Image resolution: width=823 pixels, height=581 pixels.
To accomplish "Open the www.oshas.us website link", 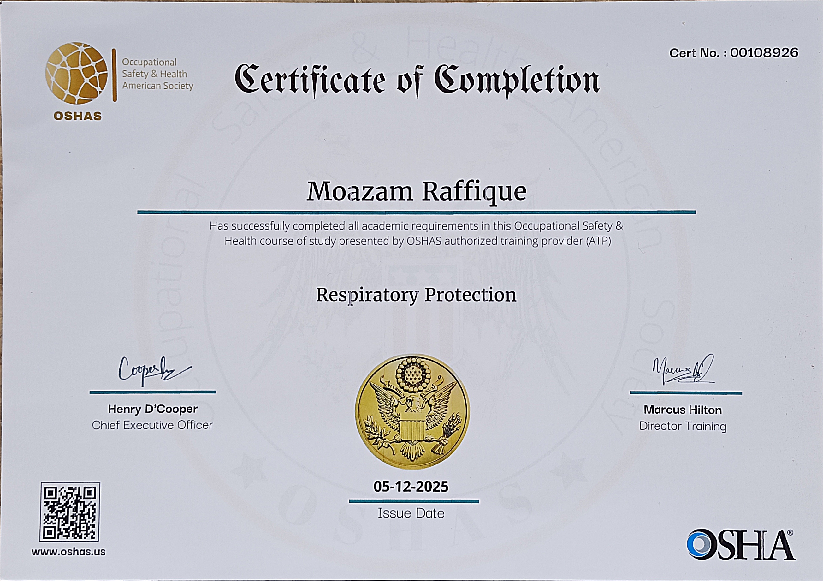I will (68, 552).
